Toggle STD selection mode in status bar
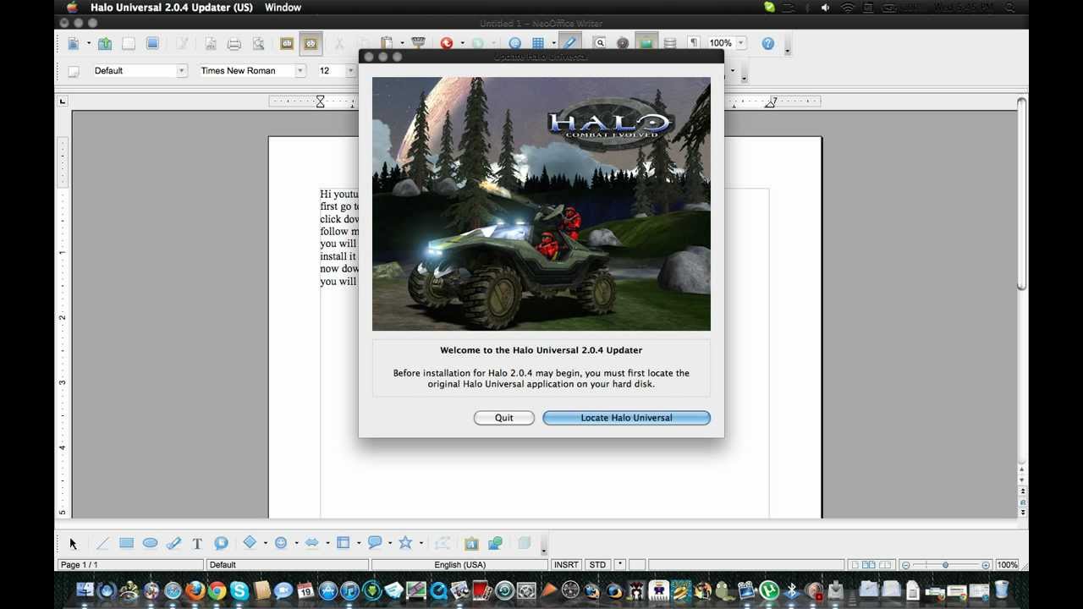The image size is (1083, 609). [597, 565]
